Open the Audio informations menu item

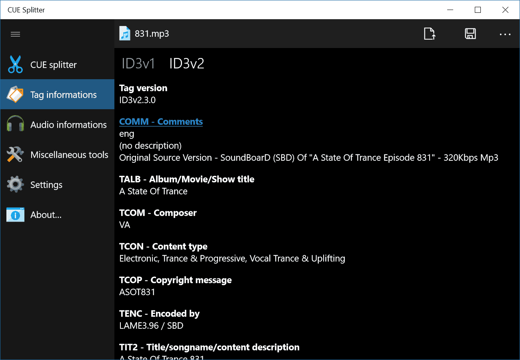(x=68, y=125)
